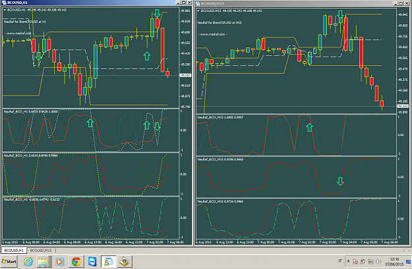Launch Google Chrome from the taskbar

(76, 261)
